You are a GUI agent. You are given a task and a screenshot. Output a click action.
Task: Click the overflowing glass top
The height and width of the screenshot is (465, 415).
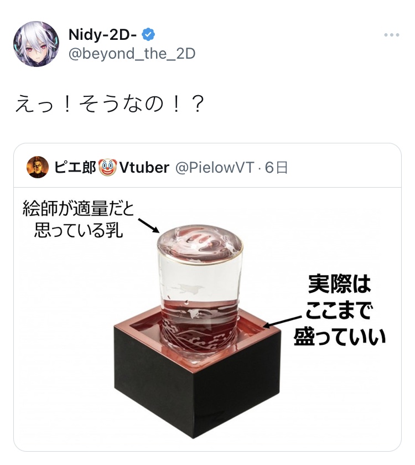200,244
